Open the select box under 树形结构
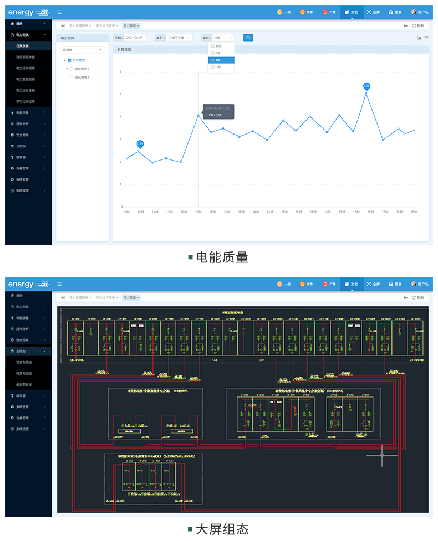The width and height of the screenshot is (438, 541). [x=82, y=50]
